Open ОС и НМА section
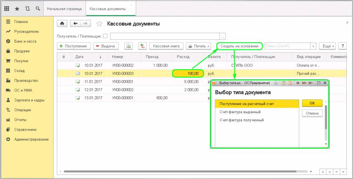353x179 pixels. pos(23,90)
